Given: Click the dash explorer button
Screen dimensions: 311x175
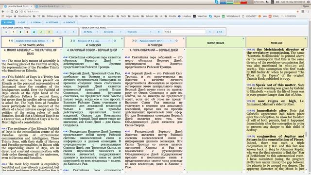Looking at the screenshot, I should (65, 32).
